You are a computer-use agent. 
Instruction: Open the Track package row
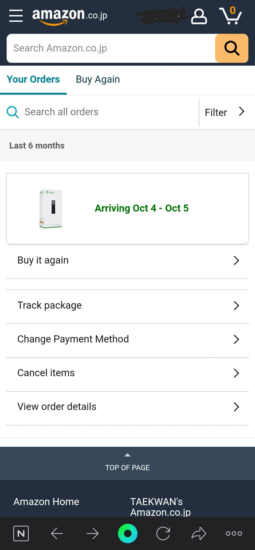pyautogui.click(x=127, y=306)
